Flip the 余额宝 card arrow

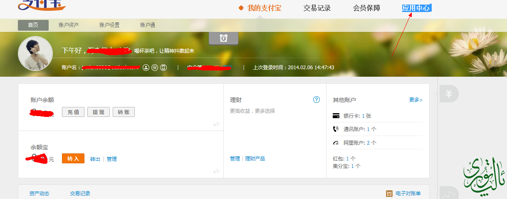click(216, 172)
